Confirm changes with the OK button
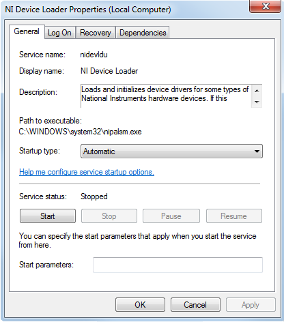 tap(140, 305)
